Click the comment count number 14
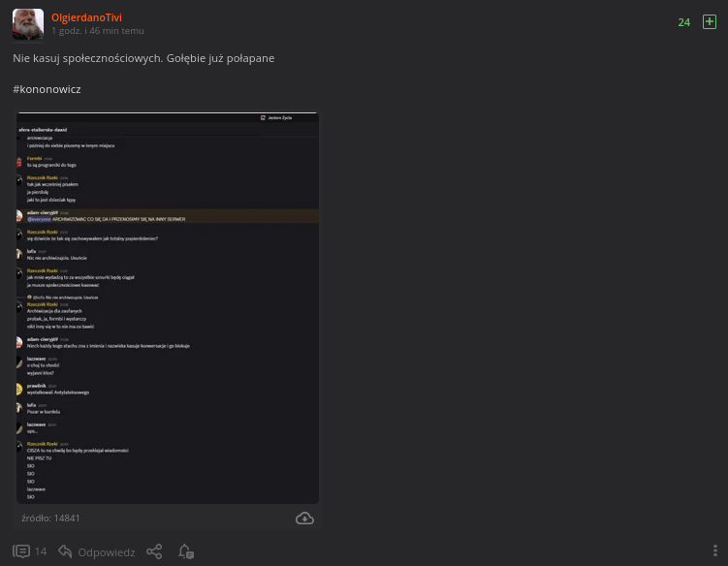Screen dimensions: 728x566 [x=41, y=551]
